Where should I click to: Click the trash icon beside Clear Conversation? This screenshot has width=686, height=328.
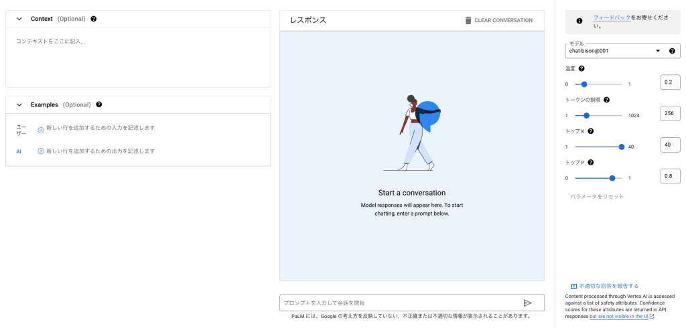click(x=468, y=20)
